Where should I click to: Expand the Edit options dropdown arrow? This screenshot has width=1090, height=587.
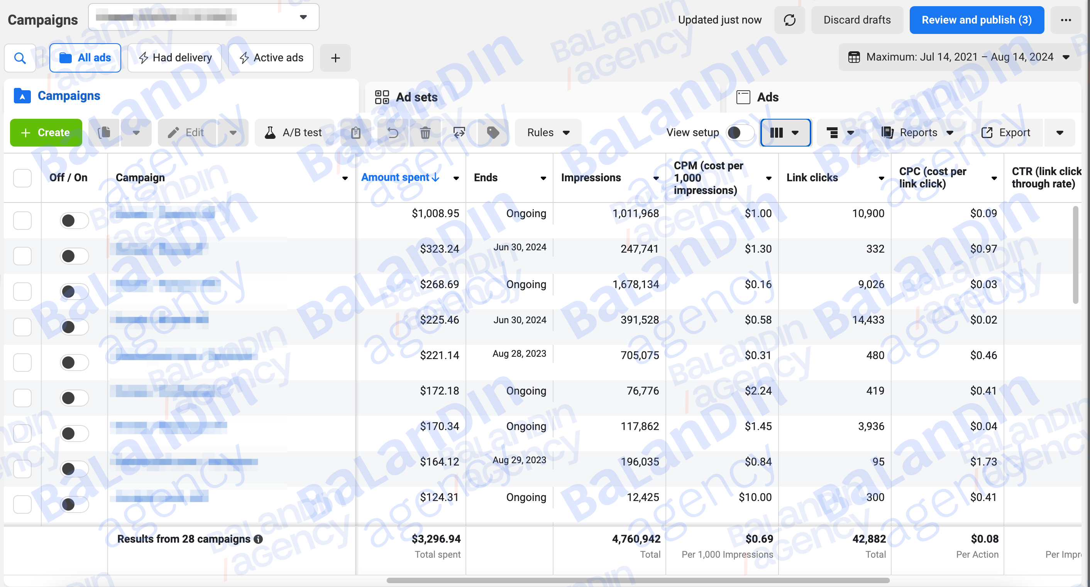pyautogui.click(x=233, y=132)
